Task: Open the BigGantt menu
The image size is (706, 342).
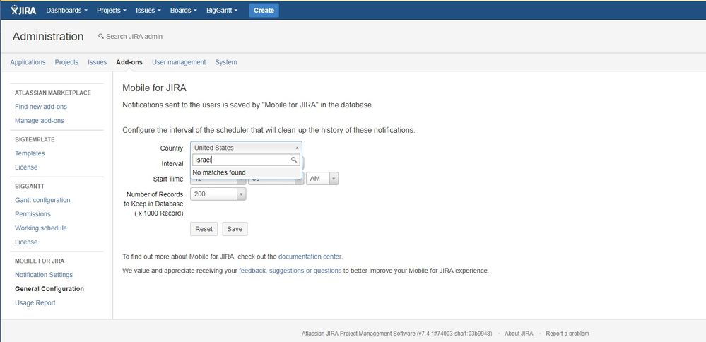Action: tap(222, 10)
